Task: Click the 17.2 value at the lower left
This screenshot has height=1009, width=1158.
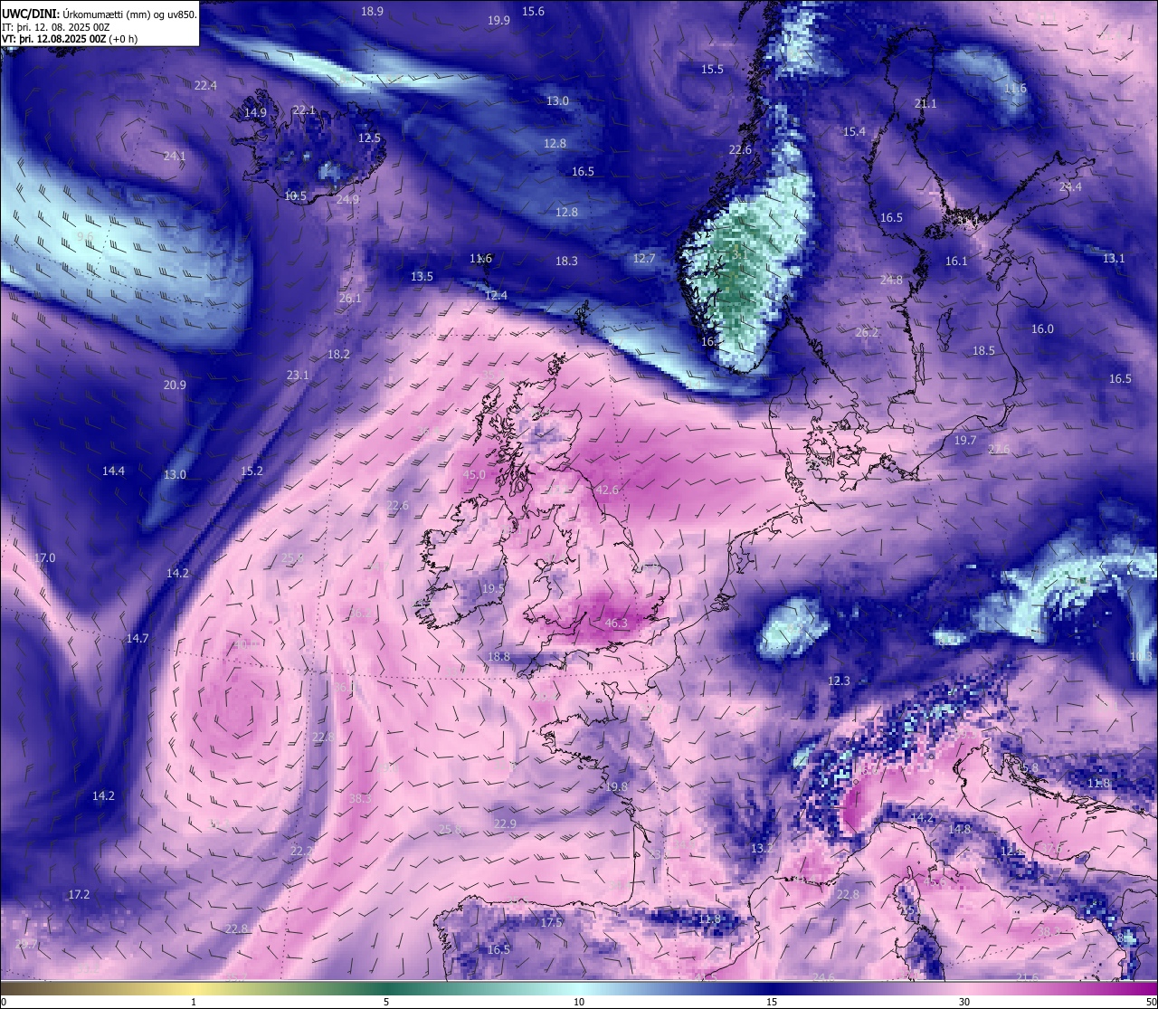Action: coord(79,894)
